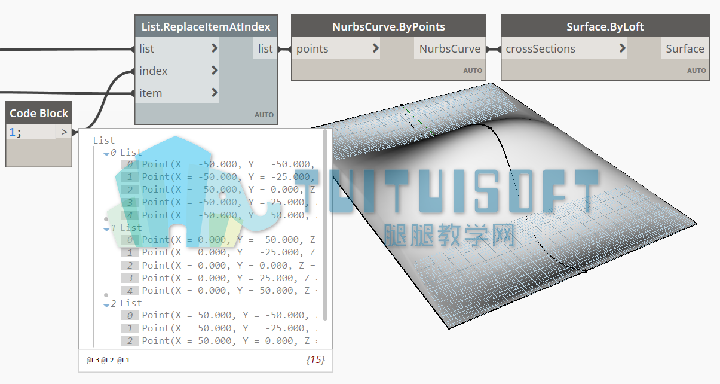Viewport: 720px width, 384px height.
Task: Collapse the '2 List' branch in preview
Action: (x=106, y=304)
